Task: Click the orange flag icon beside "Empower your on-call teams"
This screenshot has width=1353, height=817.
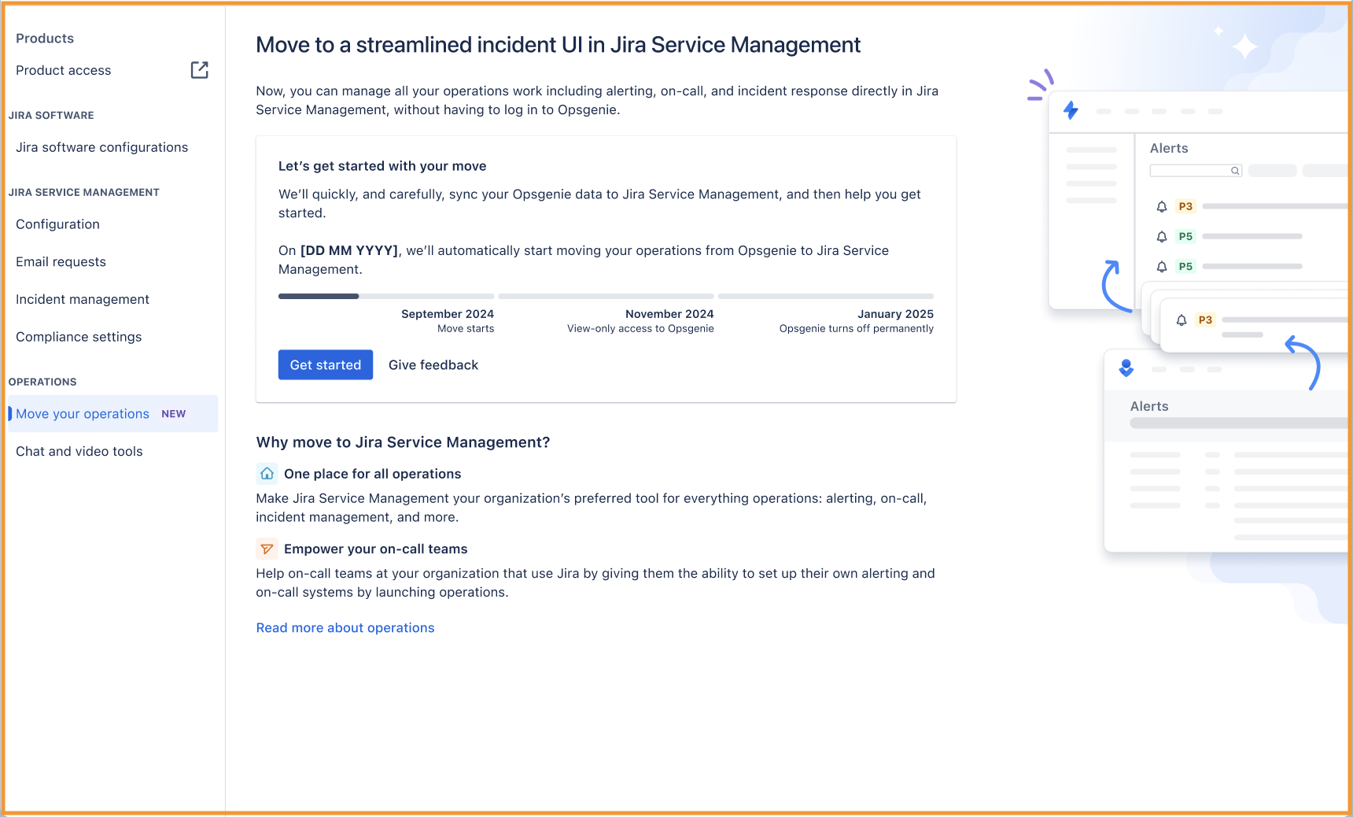Action: pos(267,549)
